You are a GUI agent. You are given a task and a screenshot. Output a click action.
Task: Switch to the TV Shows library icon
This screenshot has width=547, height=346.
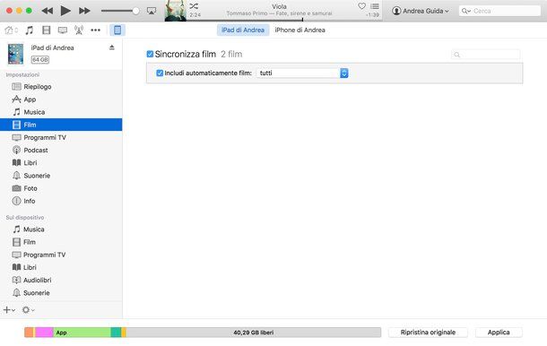point(63,30)
